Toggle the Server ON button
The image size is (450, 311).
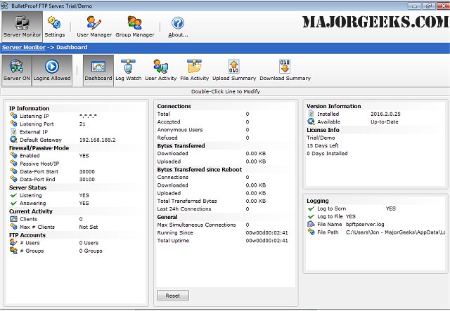[x=17, y=70]
